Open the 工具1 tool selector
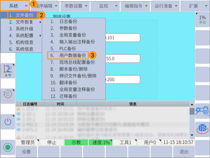 pos(125,142)
